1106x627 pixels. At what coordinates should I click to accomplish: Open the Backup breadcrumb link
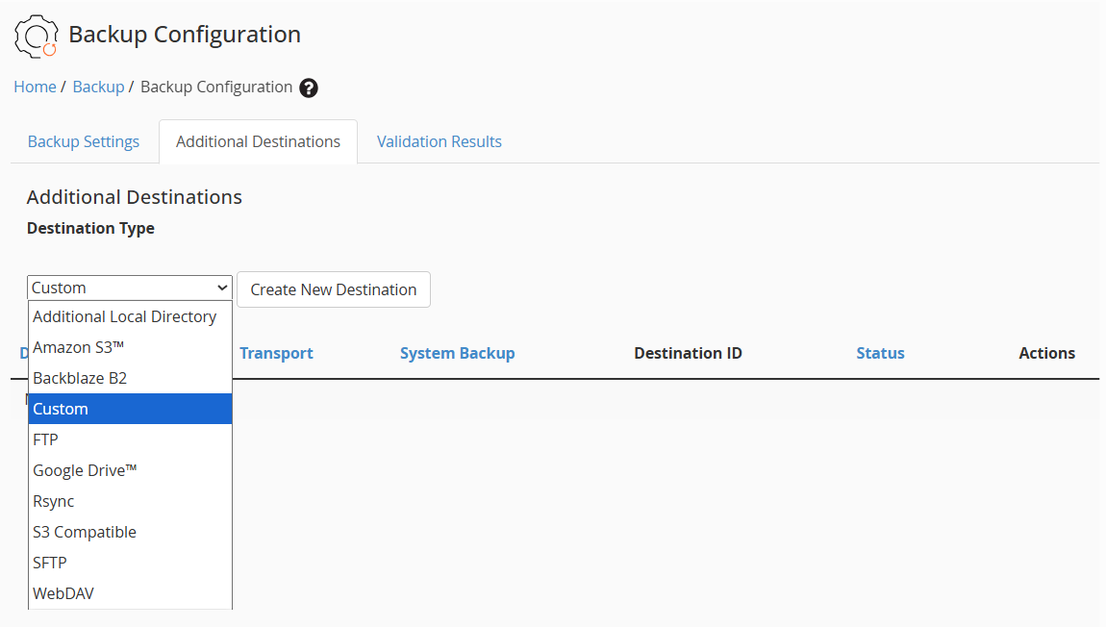click(98, 87)
